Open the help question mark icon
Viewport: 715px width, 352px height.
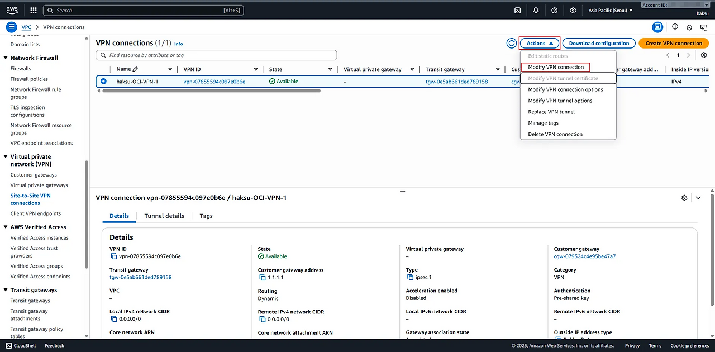coord(554,10)
